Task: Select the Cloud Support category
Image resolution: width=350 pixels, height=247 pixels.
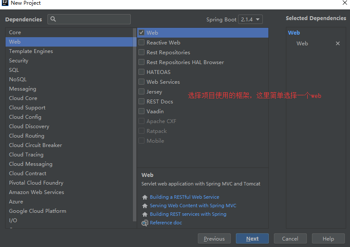Action: [x=69, y=108]
